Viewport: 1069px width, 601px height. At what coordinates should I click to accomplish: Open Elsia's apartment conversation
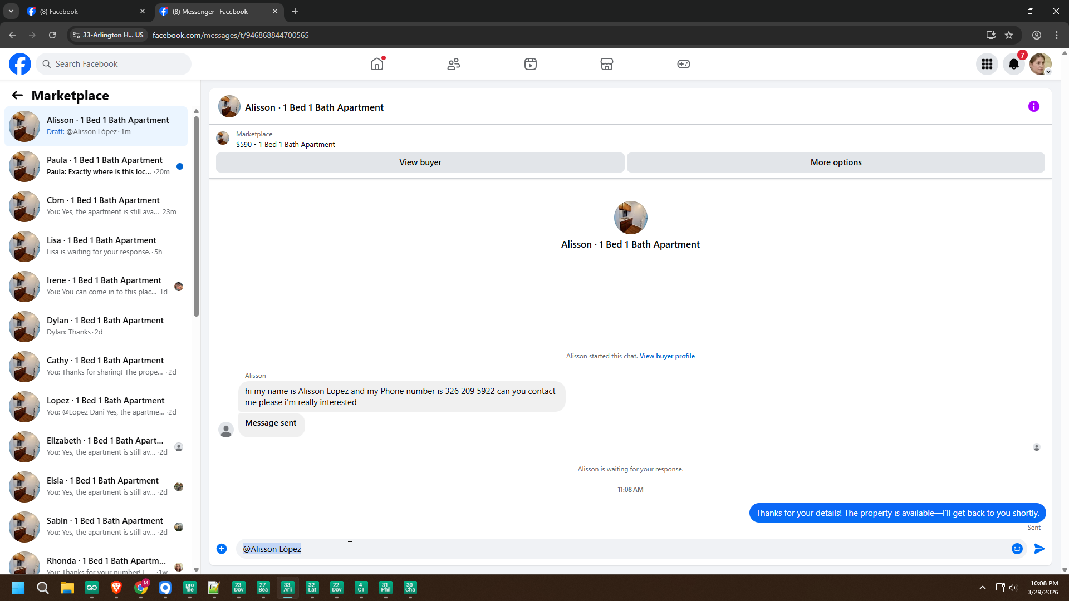click(x=96, y=486)
